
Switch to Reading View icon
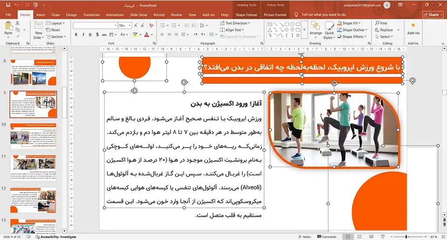pos(371,237)
